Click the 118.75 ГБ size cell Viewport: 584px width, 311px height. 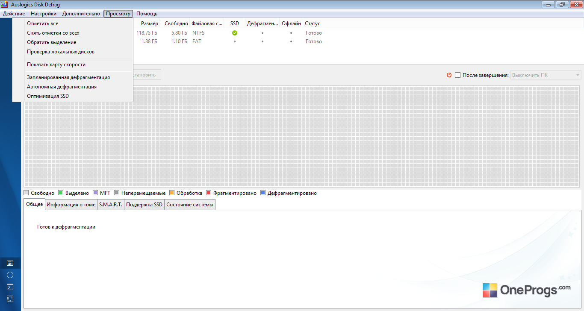pos(147,33)
